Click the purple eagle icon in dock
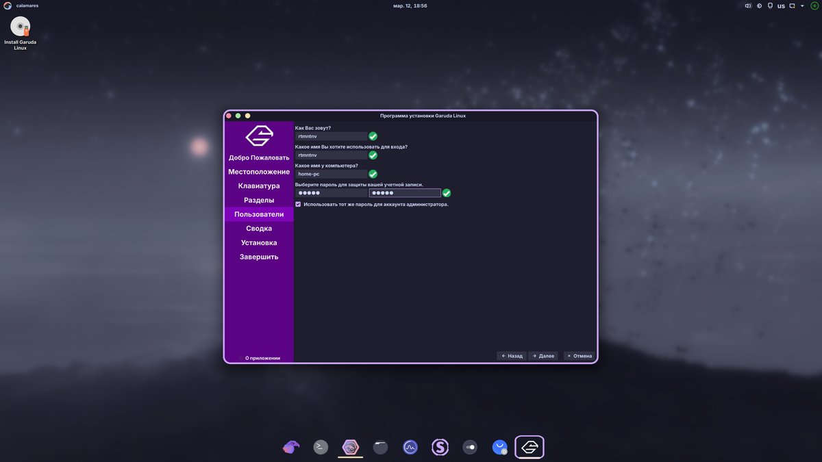 [x=291, y=447]
